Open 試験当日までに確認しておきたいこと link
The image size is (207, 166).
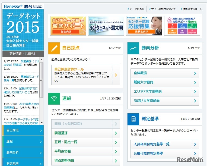pos(21,90)
